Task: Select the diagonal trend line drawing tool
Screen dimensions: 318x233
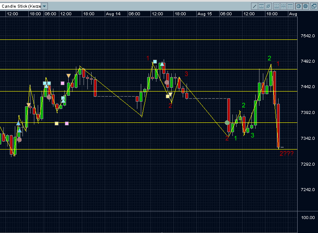Action: (254, 6)
